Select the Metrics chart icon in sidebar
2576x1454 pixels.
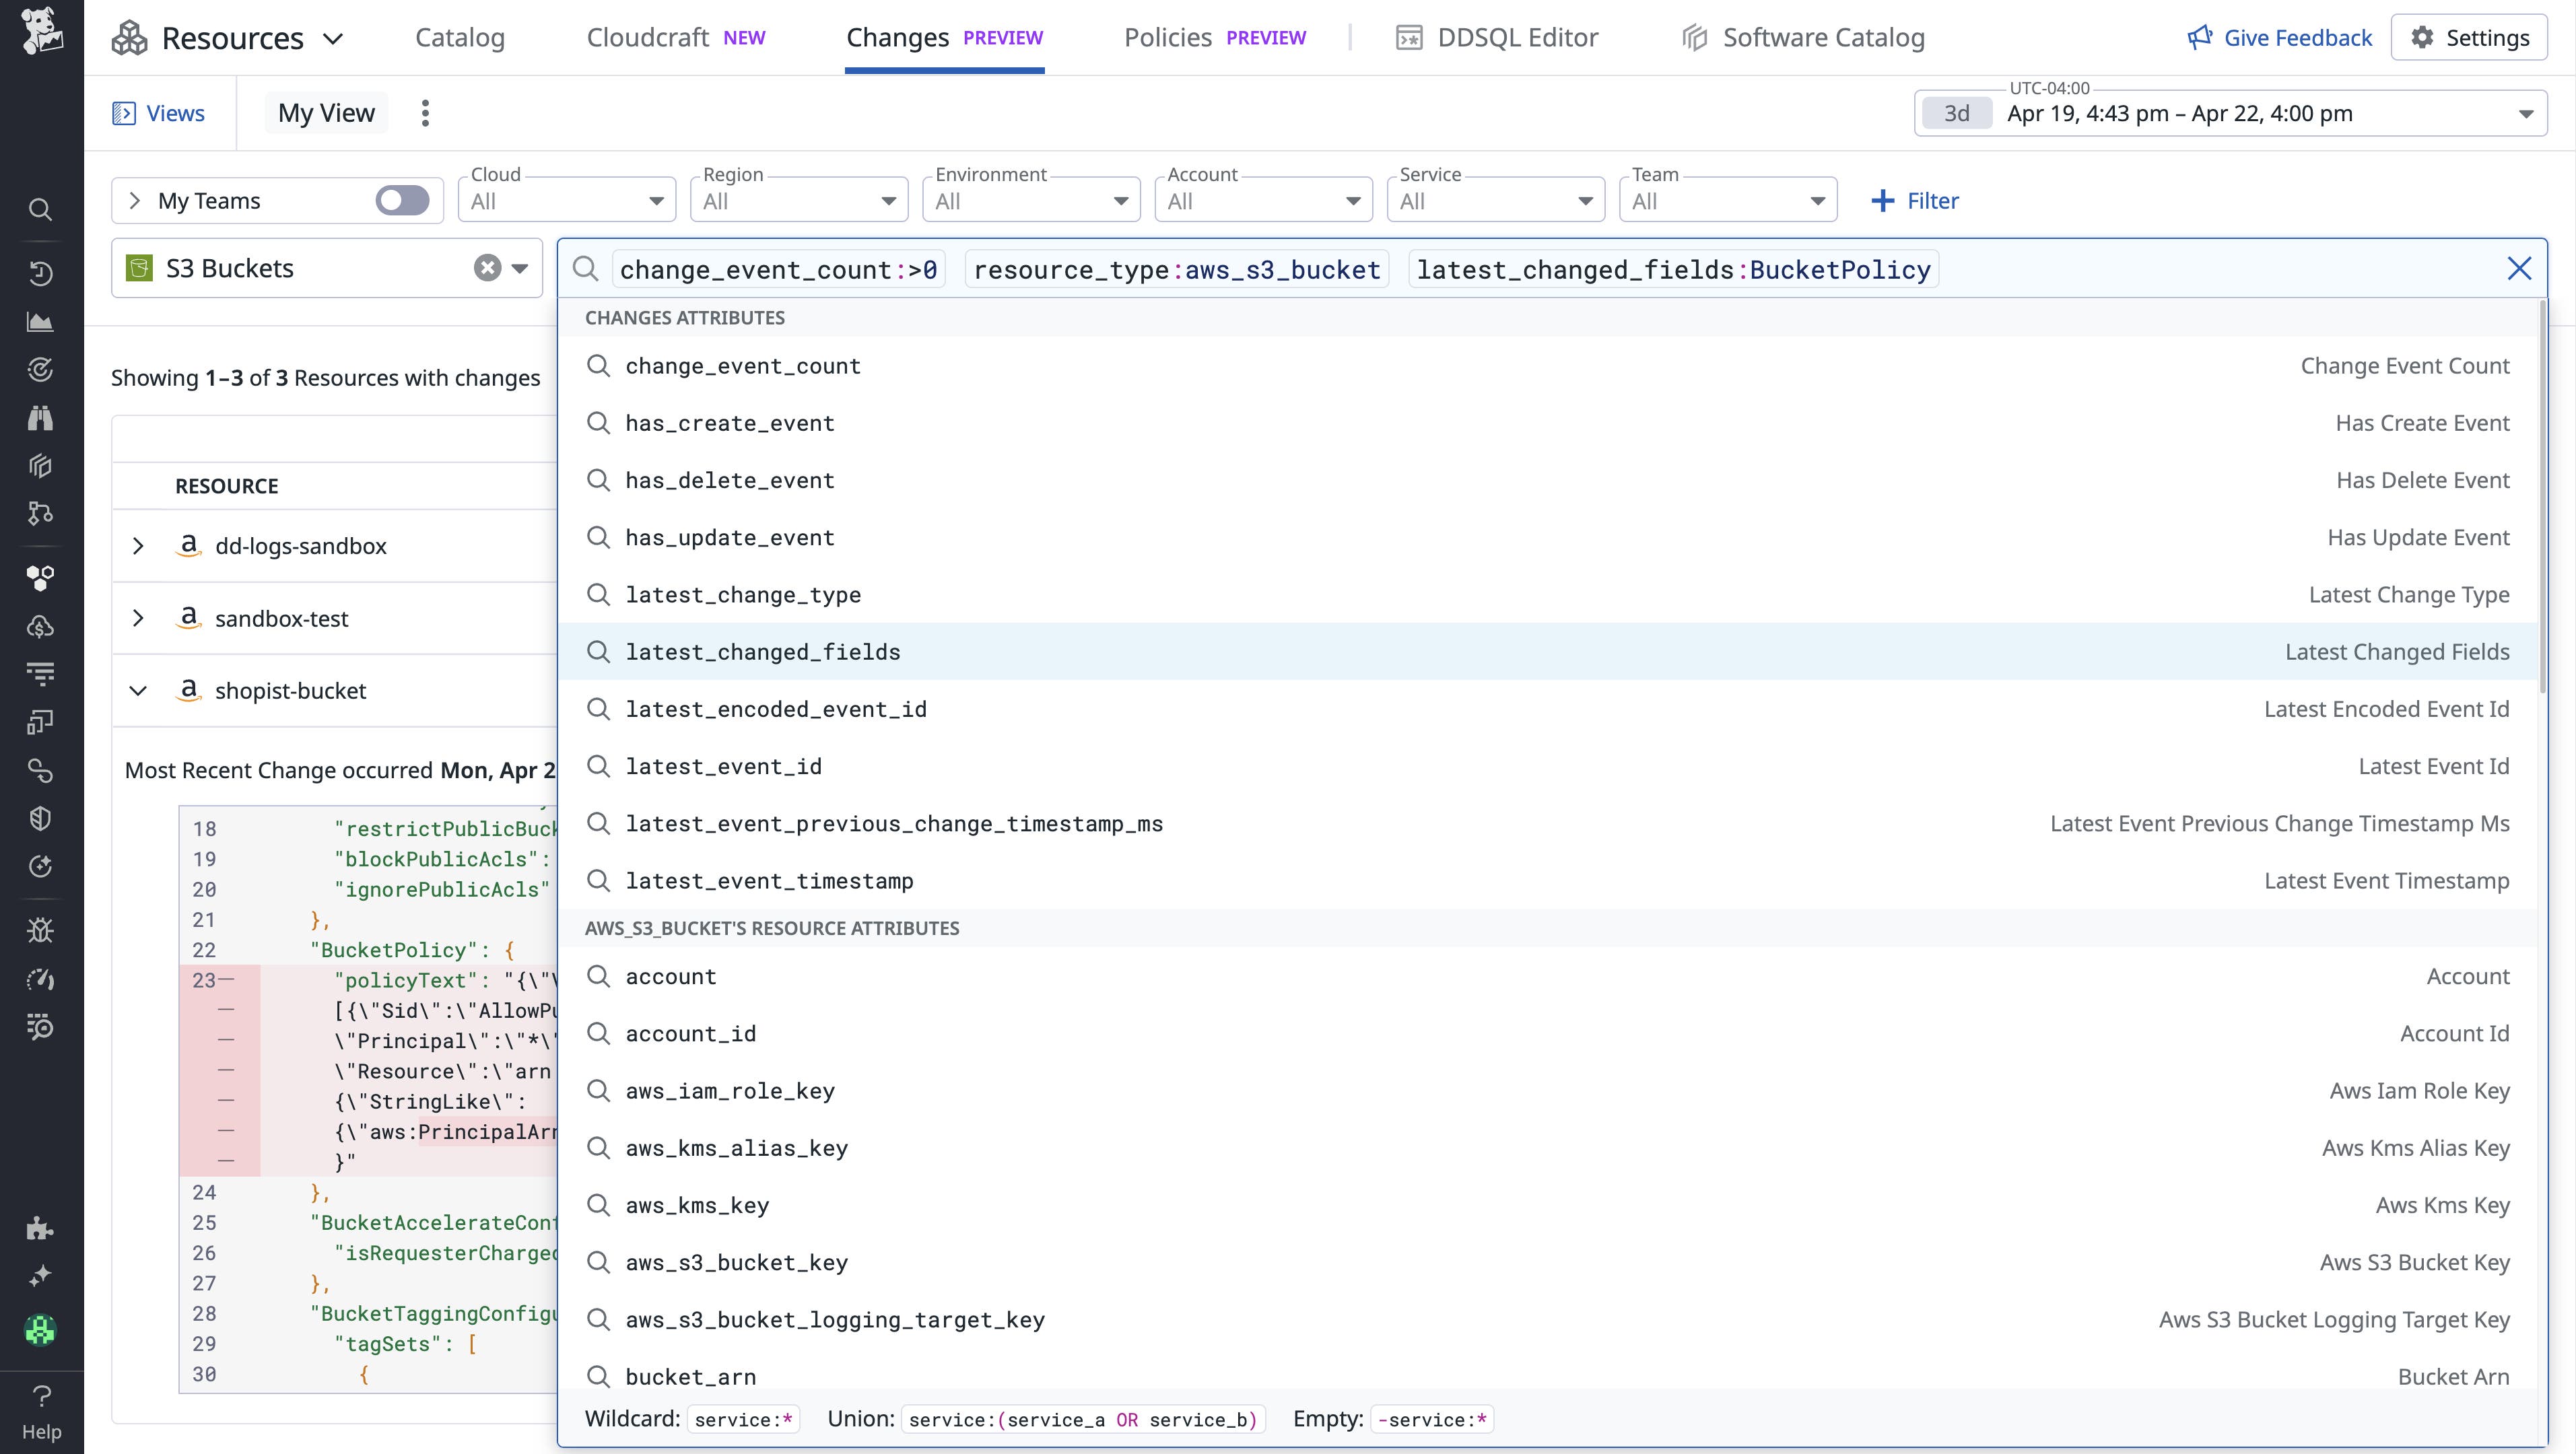click(40, 322)
